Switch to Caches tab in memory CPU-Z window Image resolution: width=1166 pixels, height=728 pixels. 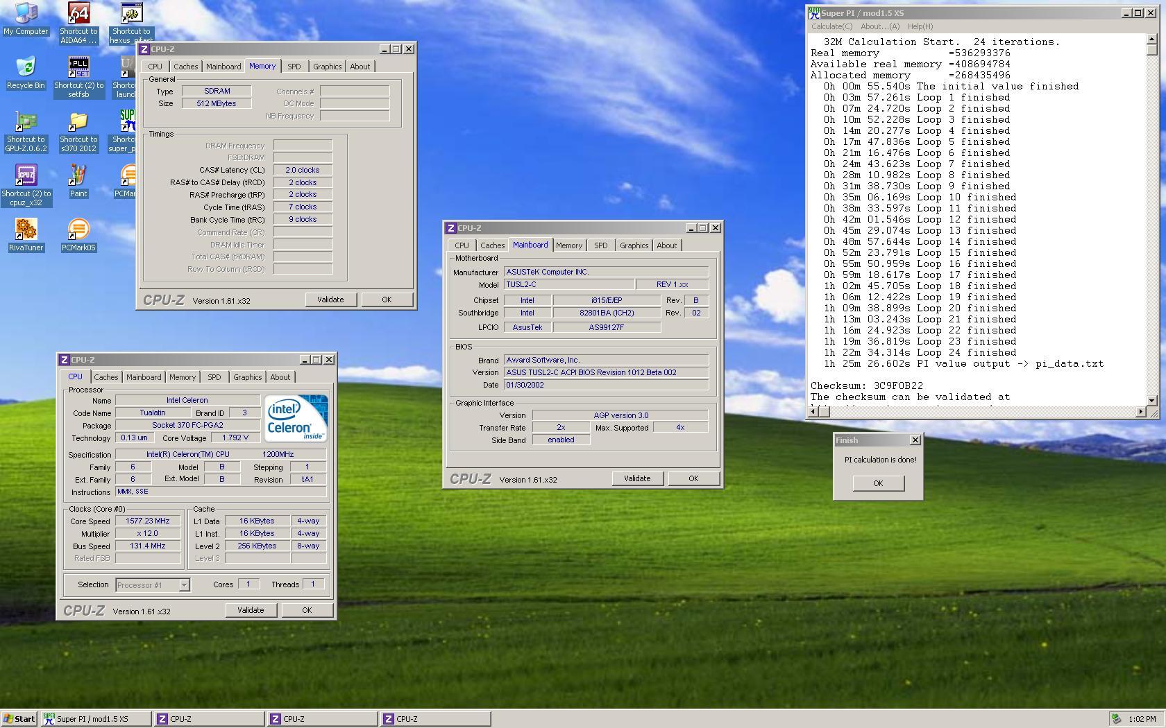tap(185, 67)
